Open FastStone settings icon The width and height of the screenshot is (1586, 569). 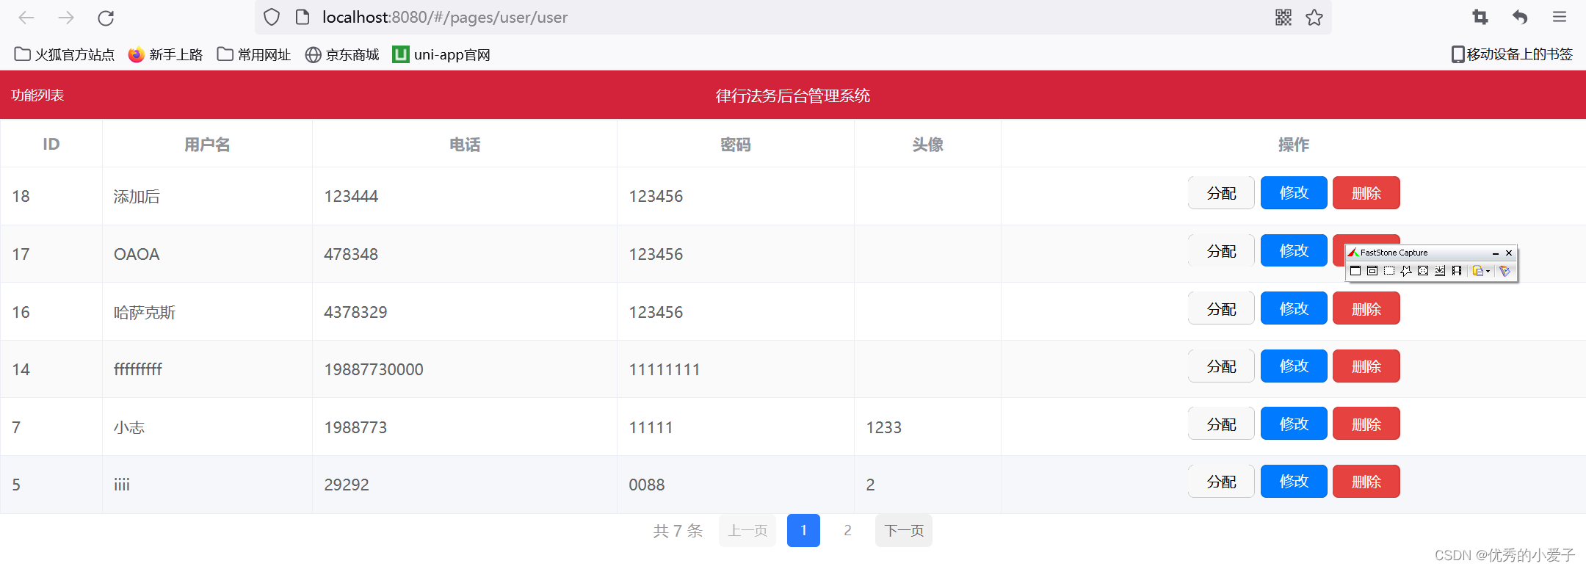1504,271
